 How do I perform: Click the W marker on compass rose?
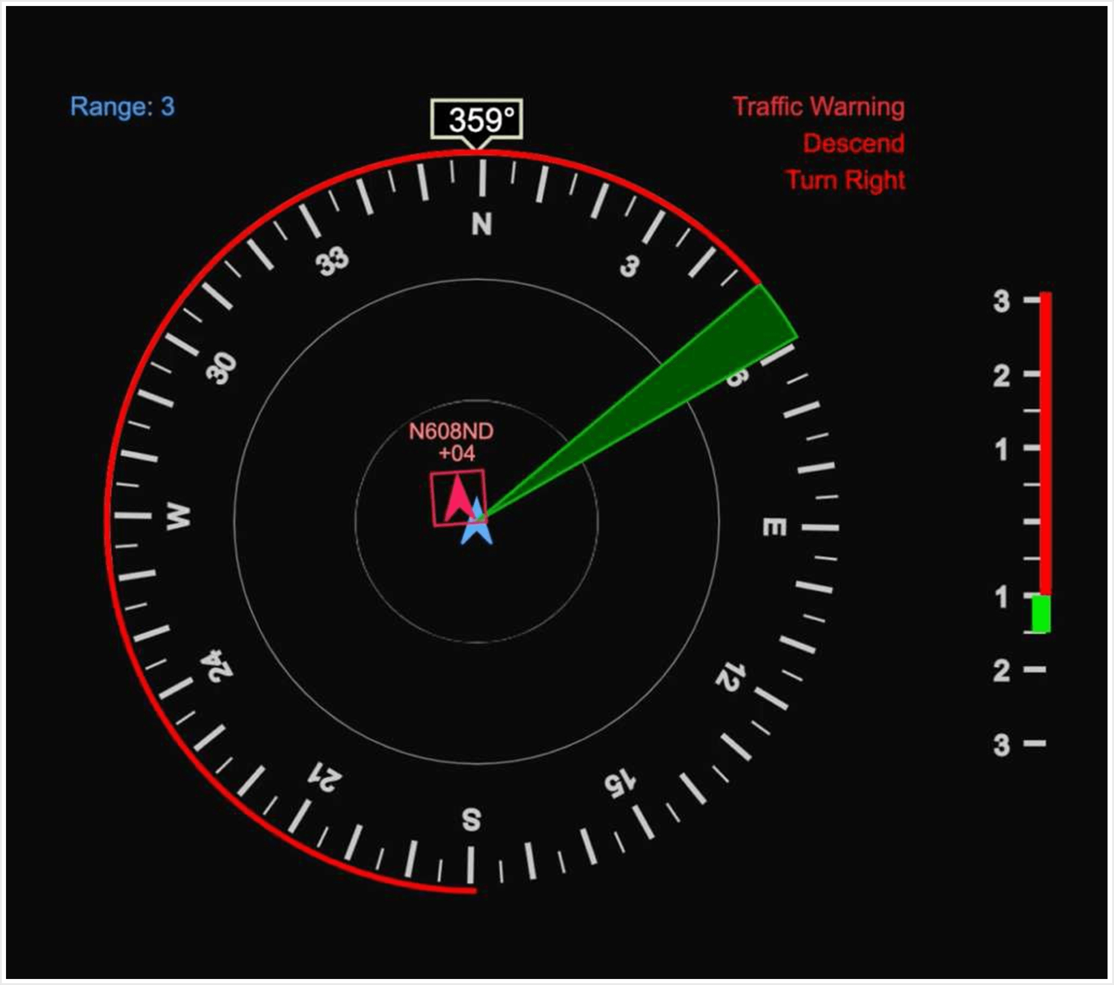tap(178, 516)
